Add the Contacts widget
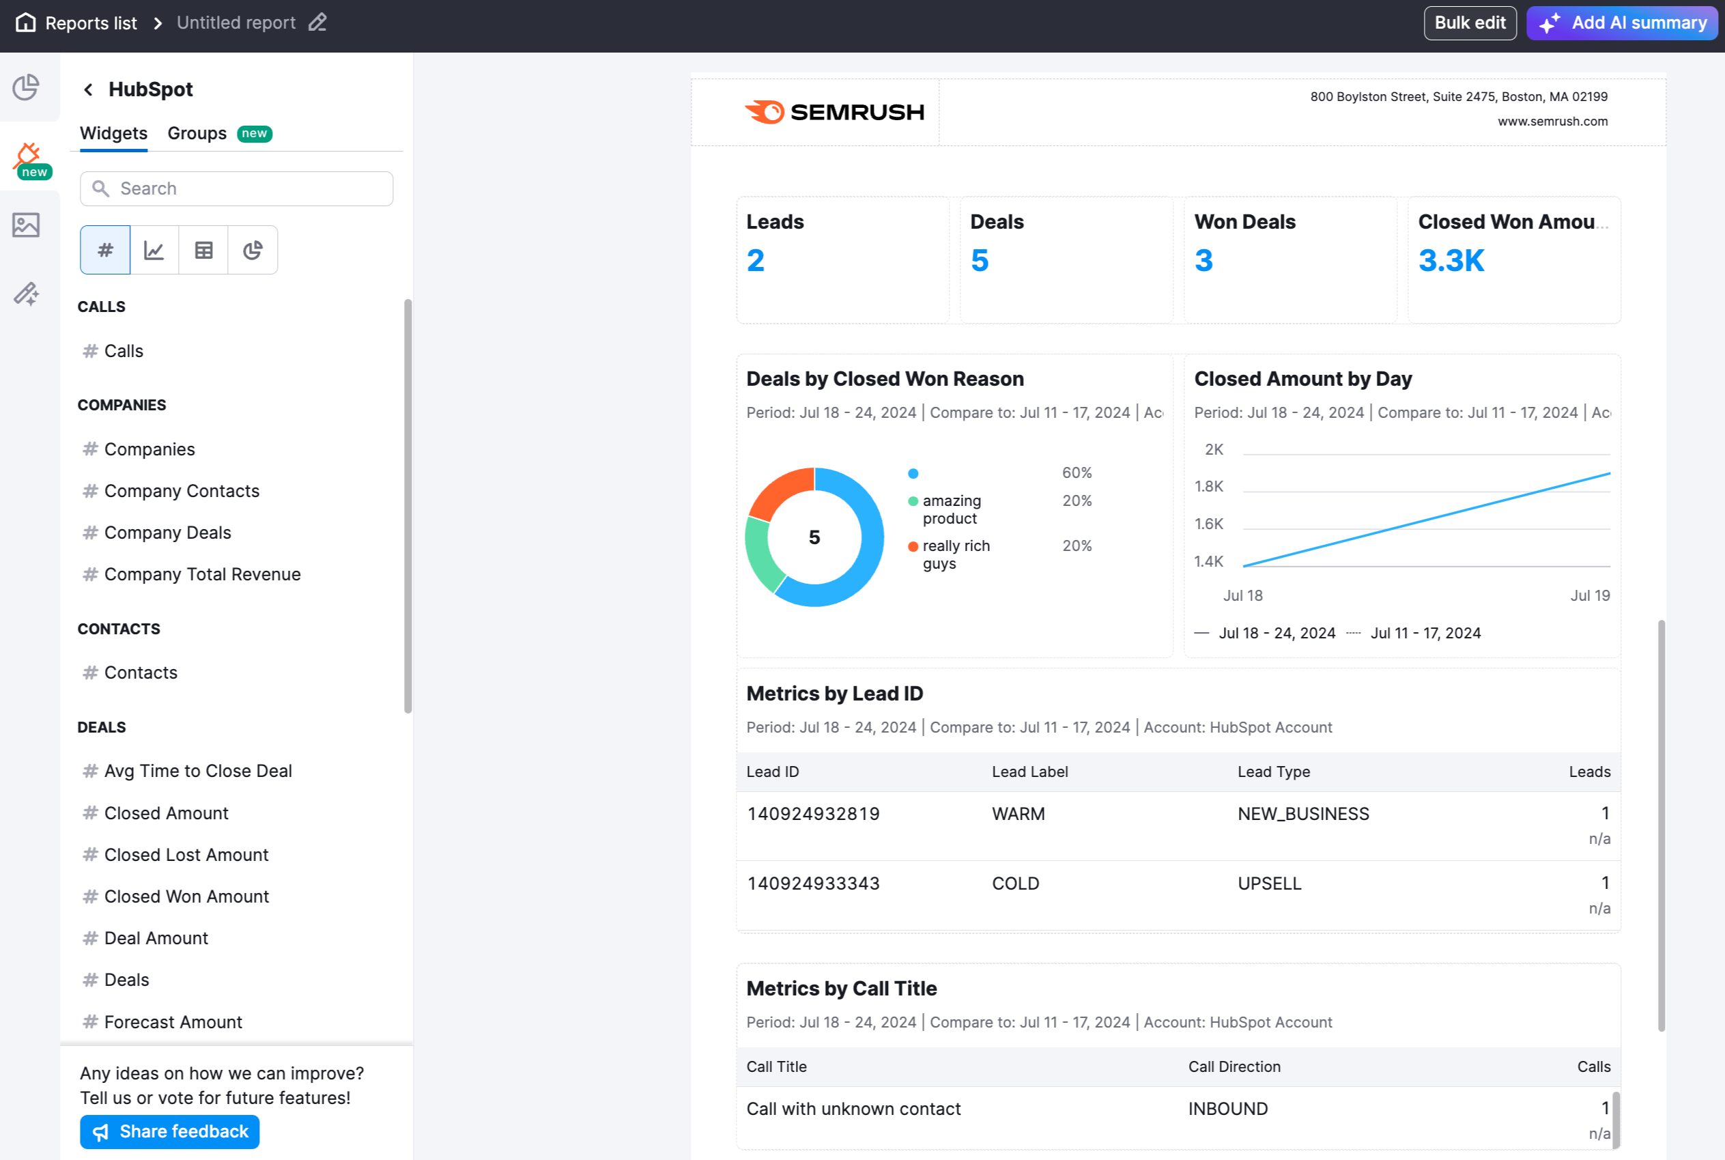This screenshot has width=1725, height=1160. tap(140, 673)
